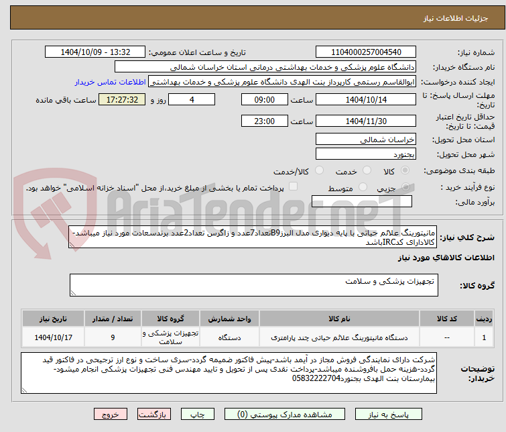Click the خروج exit button
This screenshot has height=432, width=506.
pyautogui.click(x=111, y=415)
